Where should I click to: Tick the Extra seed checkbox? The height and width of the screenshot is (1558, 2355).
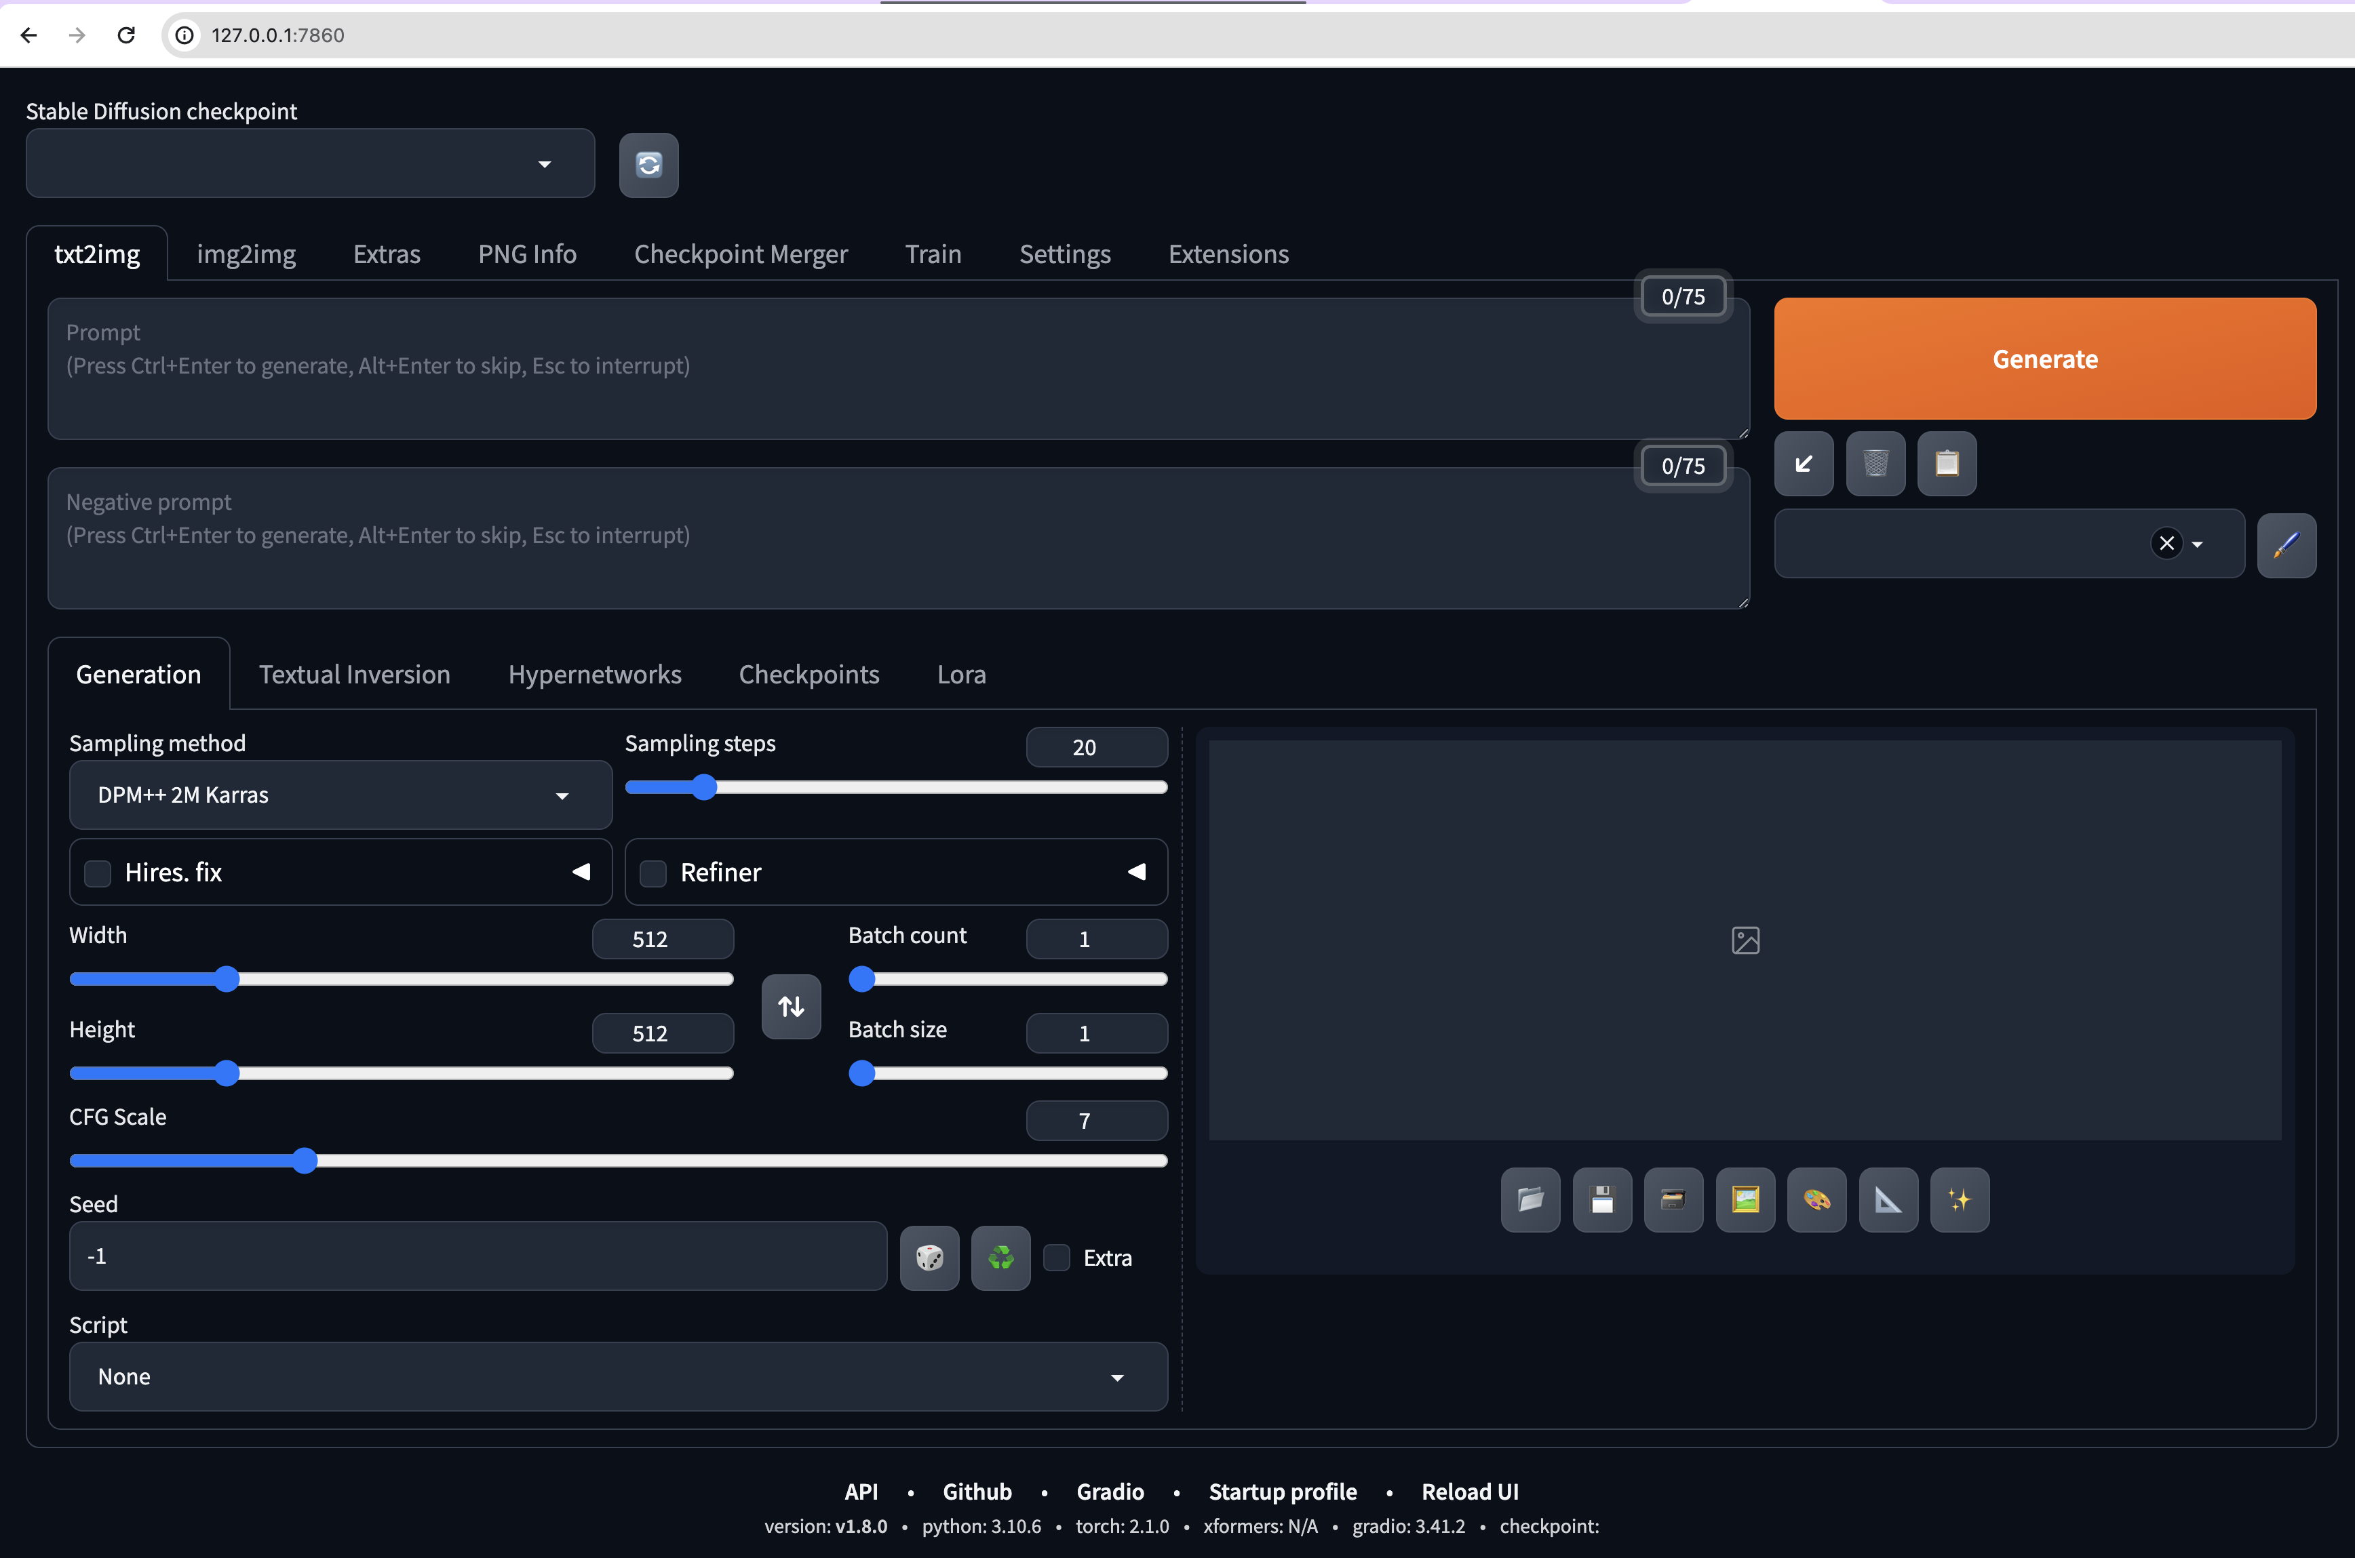tap(1057, 1258)
